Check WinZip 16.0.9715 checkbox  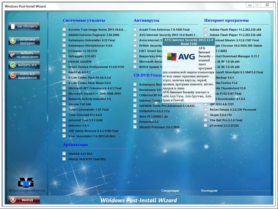click(64, 159)
